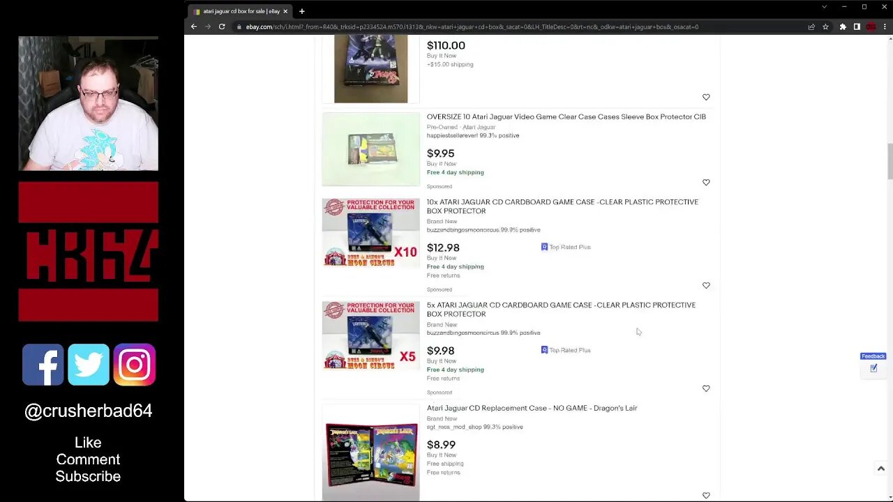The width and height of the screenshot is (893, 502).
Task: Click the Facebook icon in overlay
Action: click(43, 365)
